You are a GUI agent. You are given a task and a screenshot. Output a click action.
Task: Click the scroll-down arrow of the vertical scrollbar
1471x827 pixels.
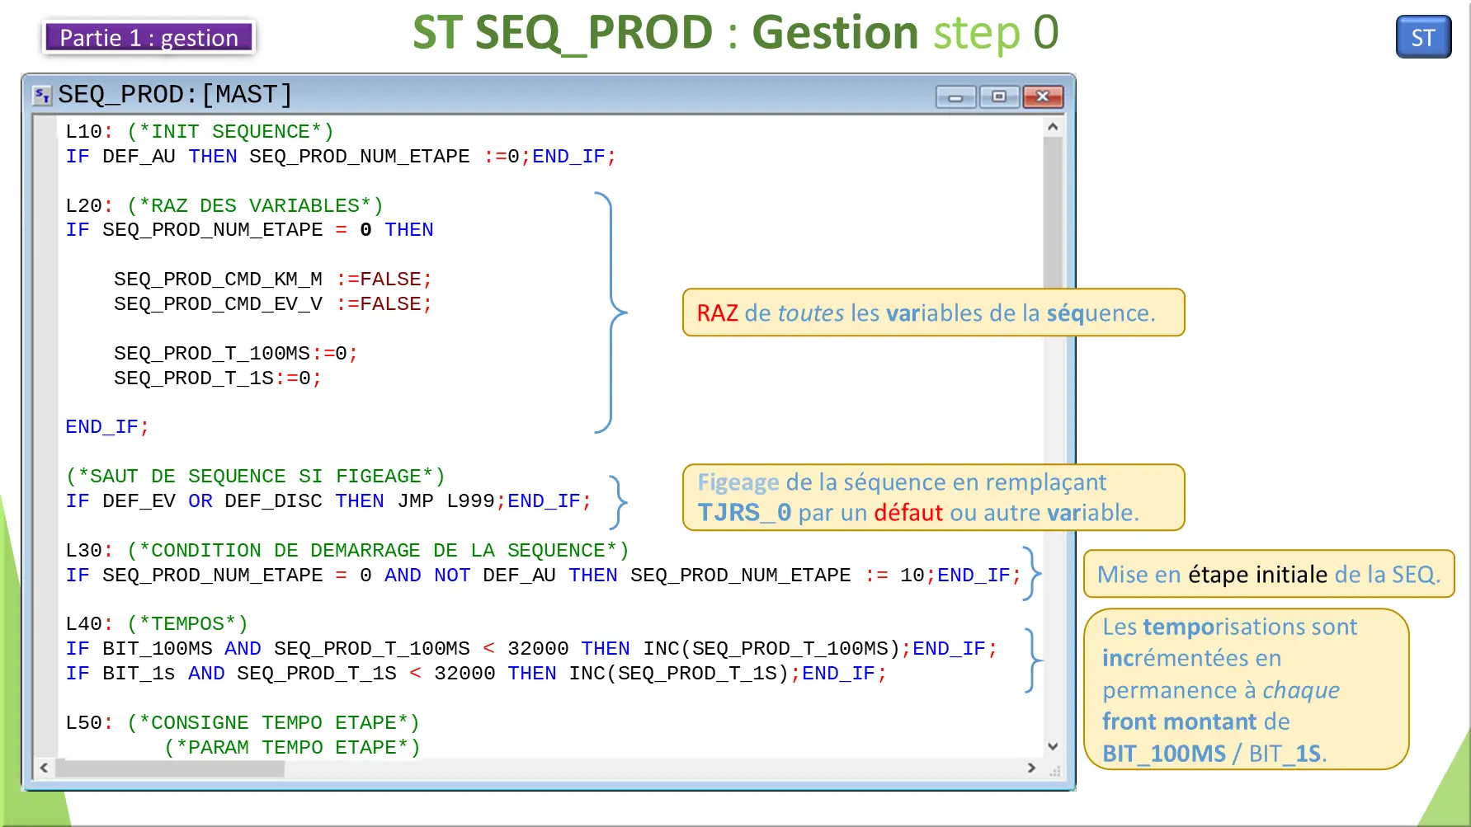click(1053, 745)
